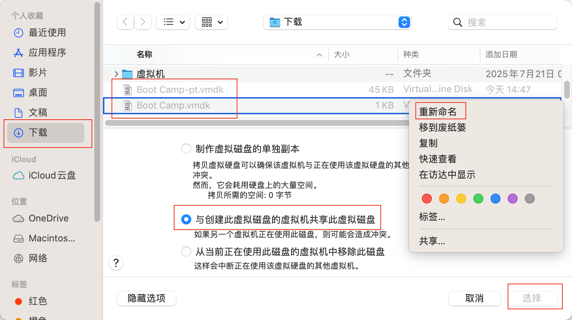Image resolution: width=572 pixels, height=320 pixels.
Task: Click the help question mark button
Action: 116,263
